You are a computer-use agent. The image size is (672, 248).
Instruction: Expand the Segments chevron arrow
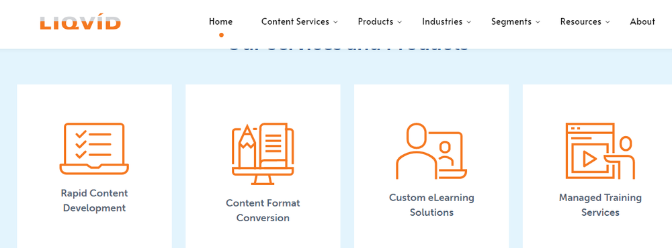click(538, 22)
